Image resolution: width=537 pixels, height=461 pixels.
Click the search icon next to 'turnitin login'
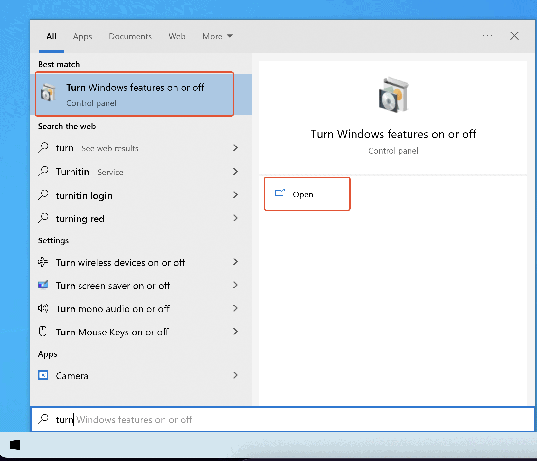coord(43,195)
